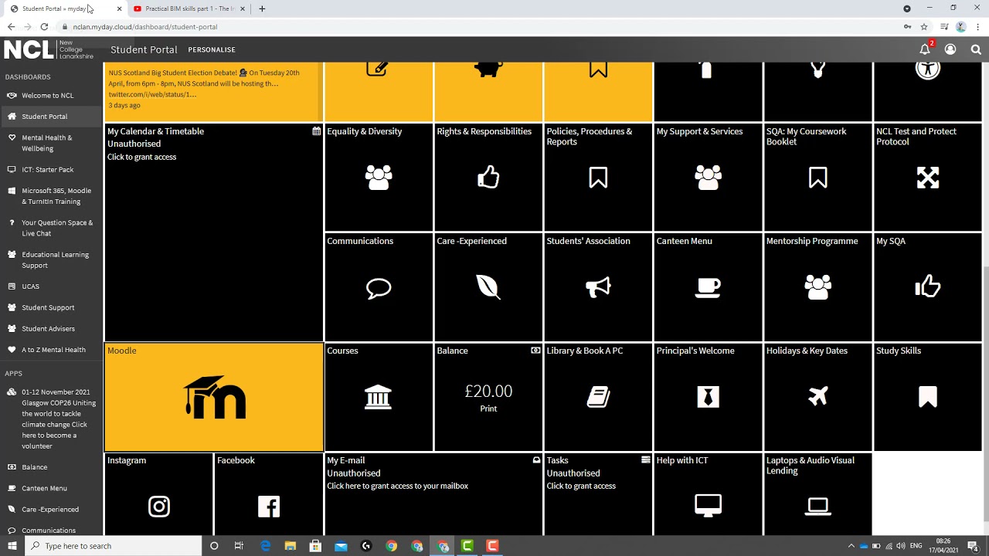
Task: Click the search magnifier in header
Action: (x=976, y=49)
